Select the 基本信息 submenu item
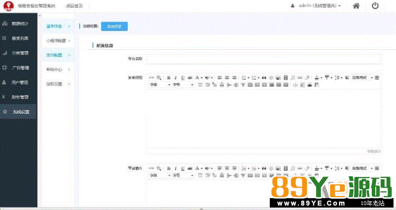 click(58, 26)
